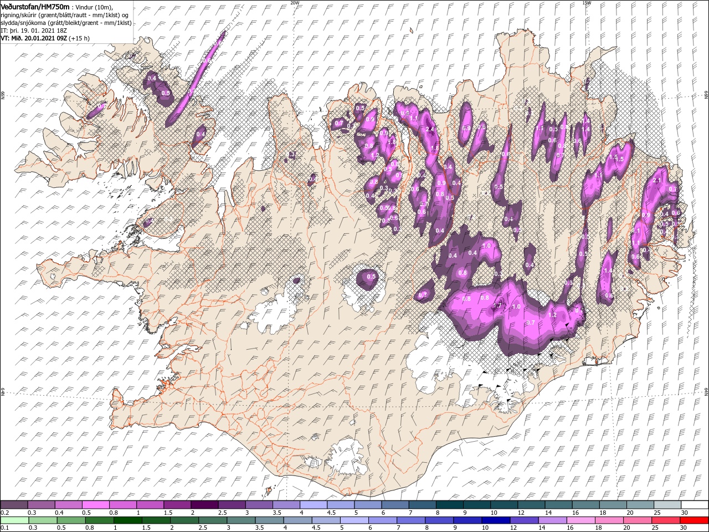Viewport: 709px width, 532px height.
Task: Click the pale green rain swatch labeled 0.1
Action: 14,520
